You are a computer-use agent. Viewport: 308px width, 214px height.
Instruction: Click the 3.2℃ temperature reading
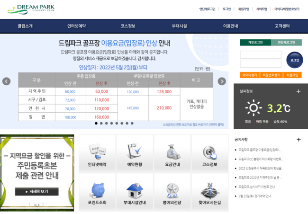[279, 108]
